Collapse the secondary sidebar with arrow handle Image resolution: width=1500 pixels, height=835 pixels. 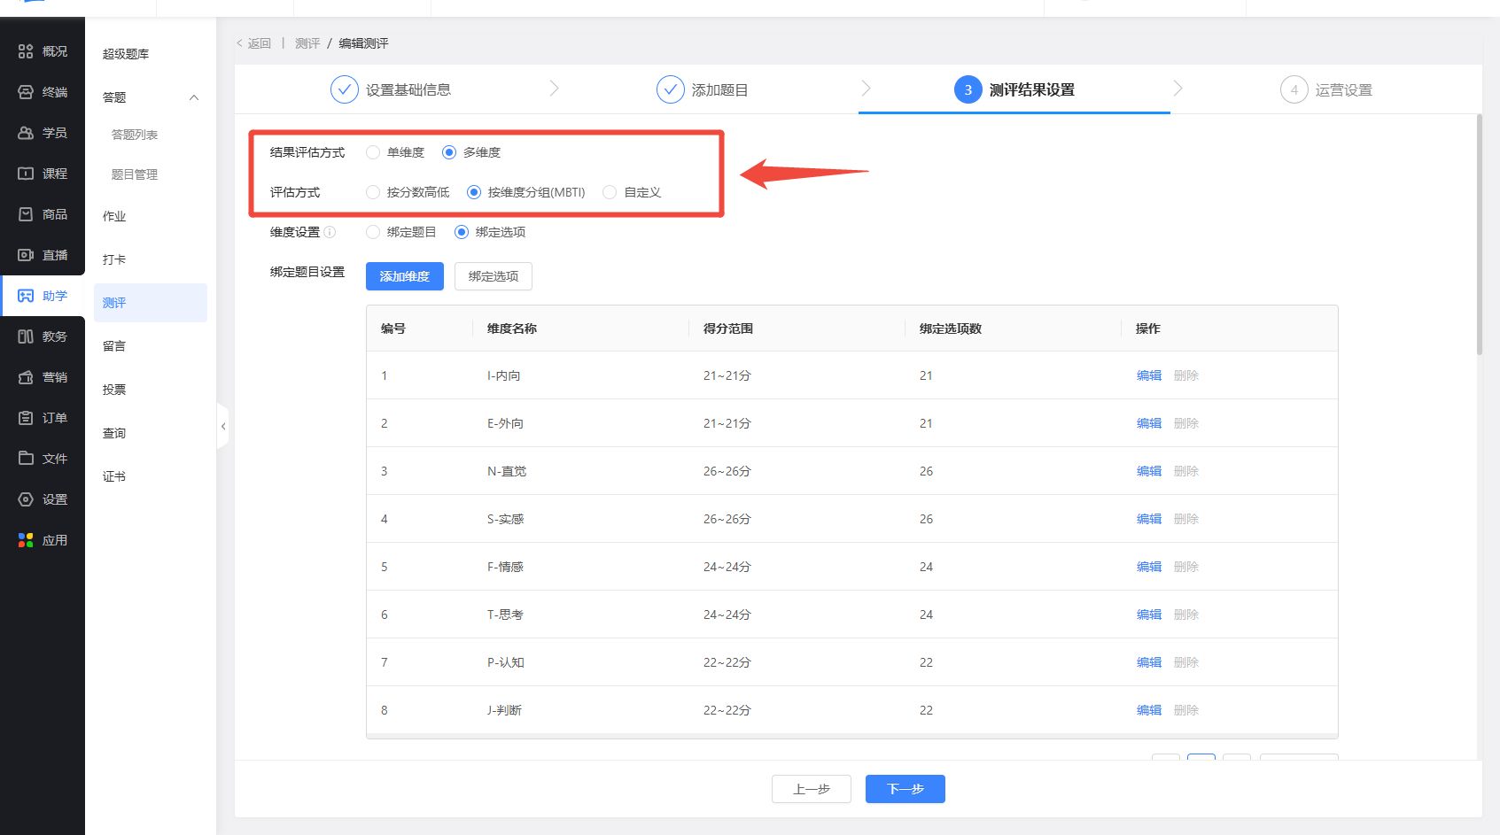point(223,427)
